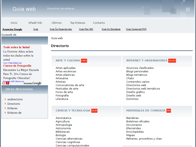
Task: Open Festivales de arte subcategory
Action: click(x=67, y=88)
